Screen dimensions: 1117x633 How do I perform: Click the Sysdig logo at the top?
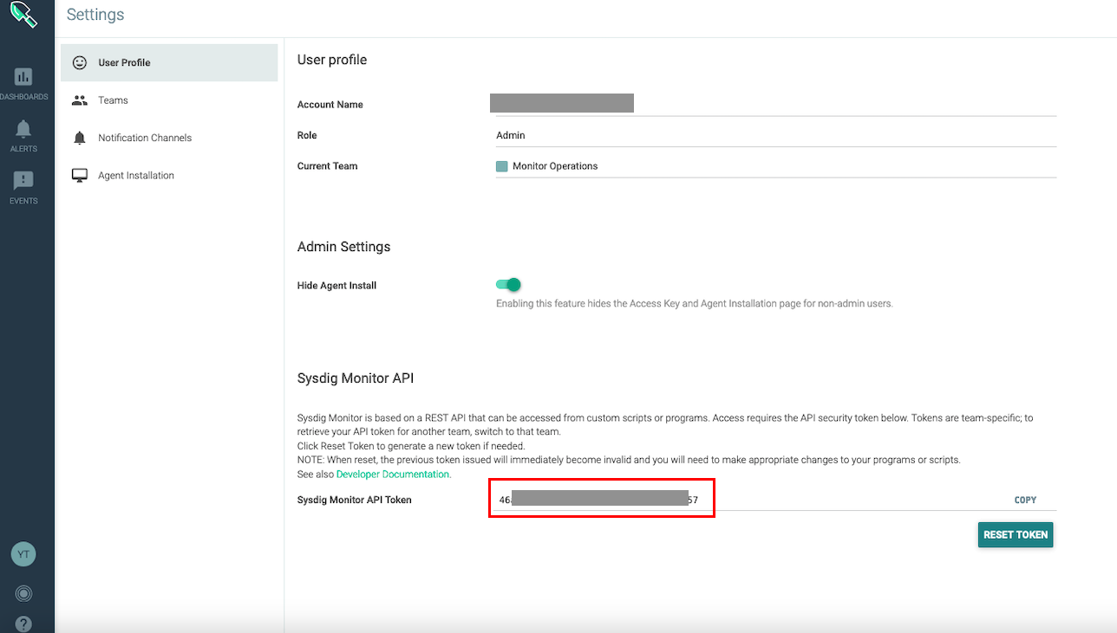click(23, 15)
